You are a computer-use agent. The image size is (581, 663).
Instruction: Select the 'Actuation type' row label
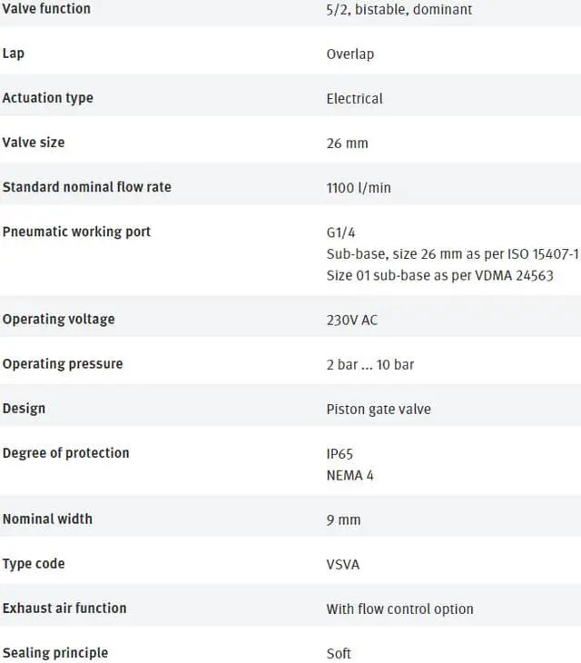pyautogui.click(x=47, y=98)
